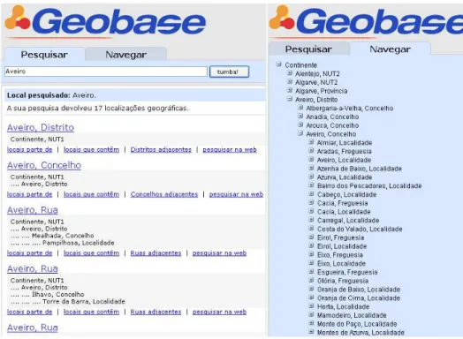Select Granja de Cima, Localidade in the tree
Screen dimensions: 463x339
(359, 298)
